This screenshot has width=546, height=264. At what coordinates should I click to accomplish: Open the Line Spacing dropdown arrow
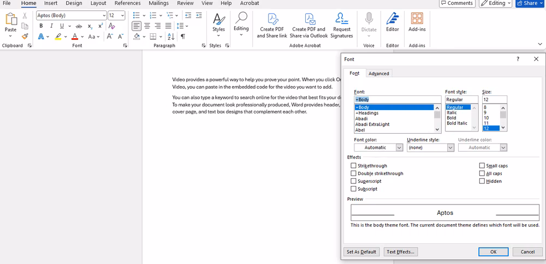[187, 26]
